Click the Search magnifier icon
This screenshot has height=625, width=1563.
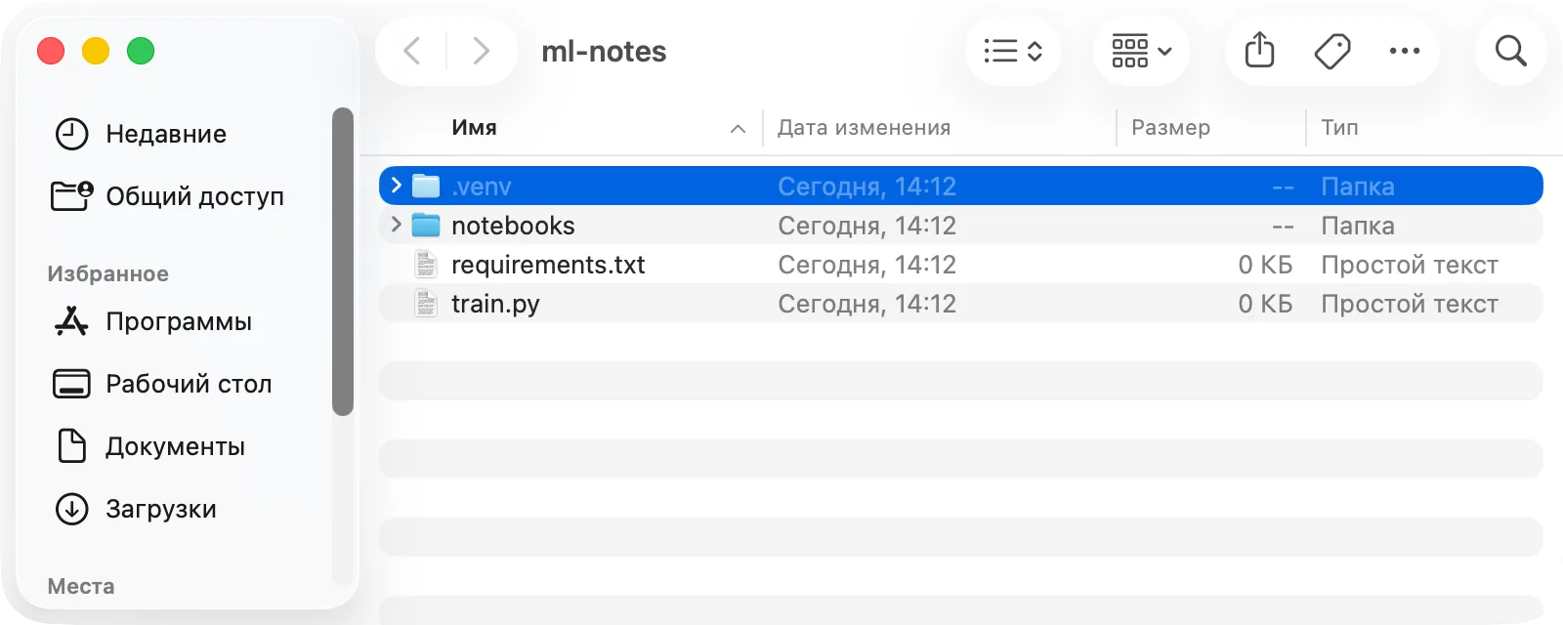coord(1511,51)
